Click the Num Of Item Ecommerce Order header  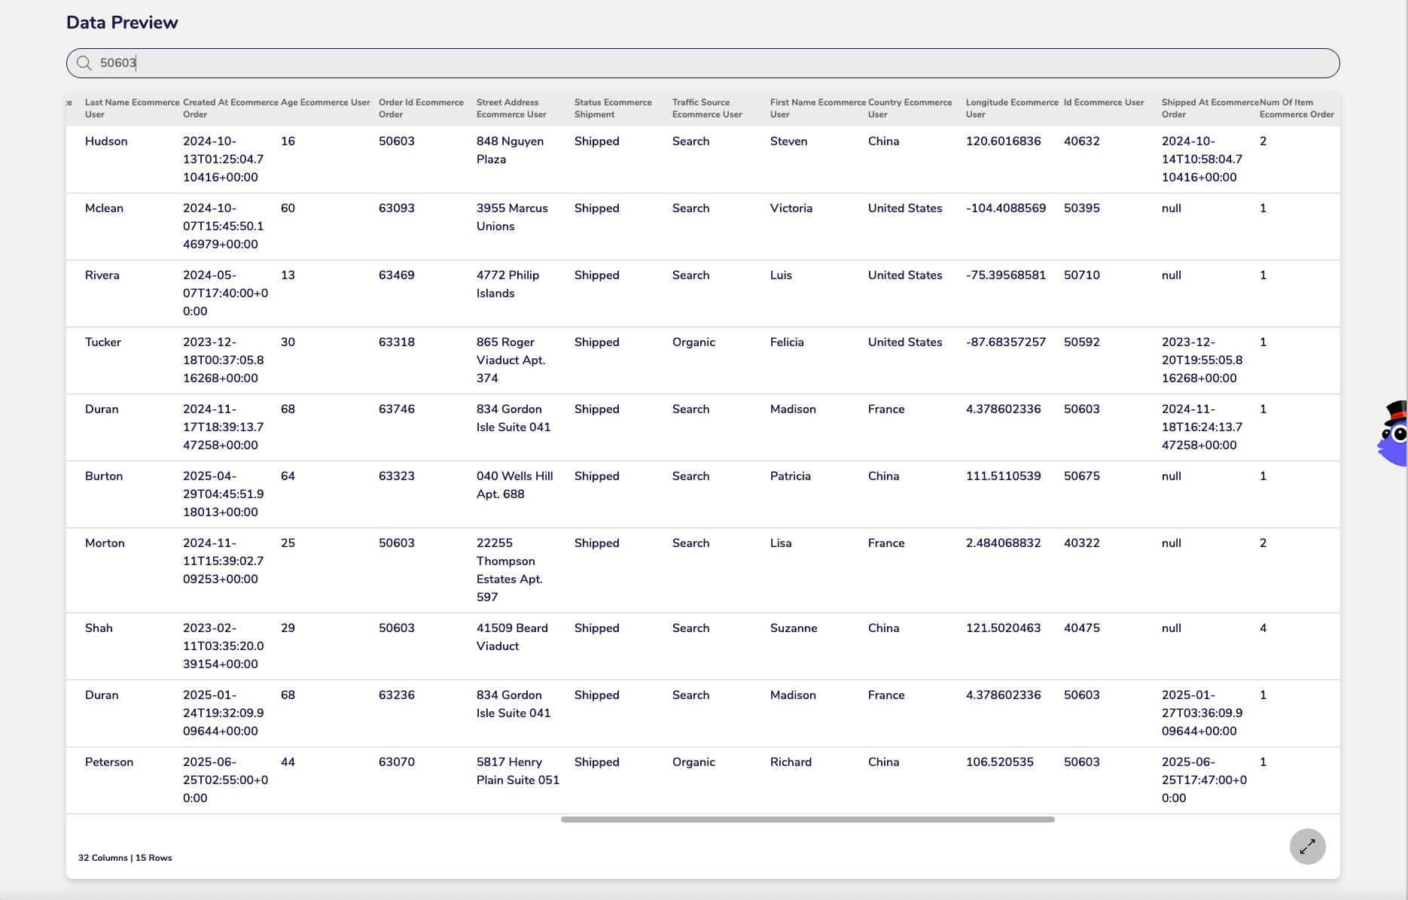1297,108
